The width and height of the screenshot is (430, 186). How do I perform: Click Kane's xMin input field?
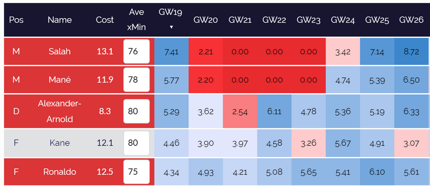tap(137, 143)
